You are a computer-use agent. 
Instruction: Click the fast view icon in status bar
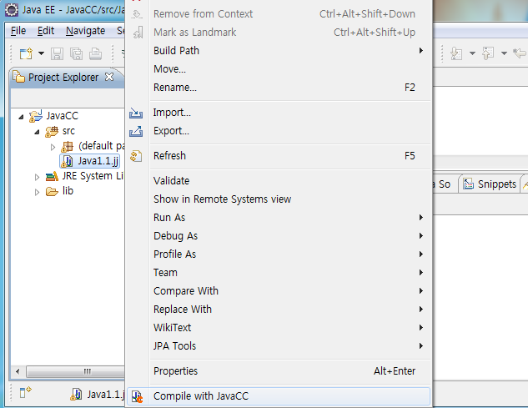click(x=25, y=392)
